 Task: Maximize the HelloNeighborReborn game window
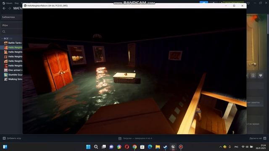coord(234,5)
